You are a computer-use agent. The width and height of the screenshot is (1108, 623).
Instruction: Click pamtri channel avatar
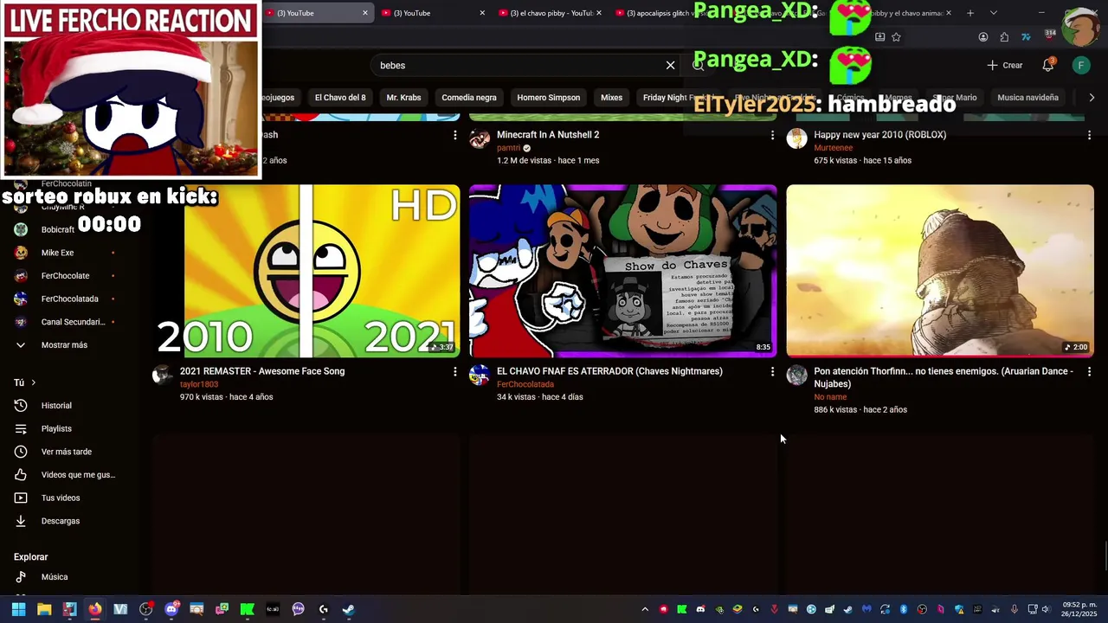tap(480, 138)
